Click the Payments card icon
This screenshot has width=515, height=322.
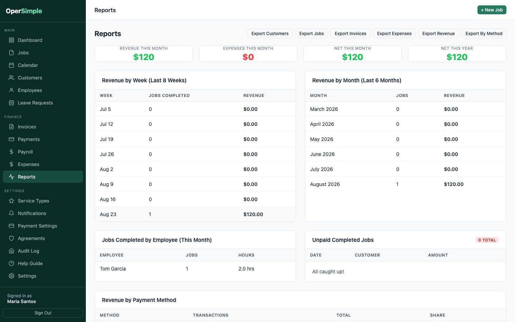[11, 139]
